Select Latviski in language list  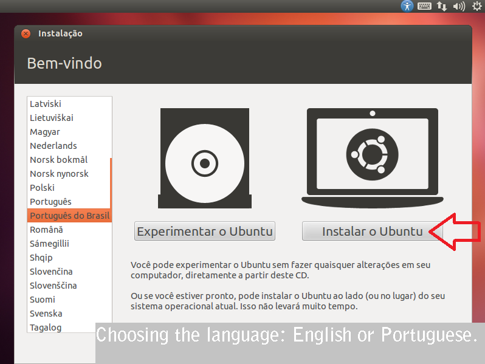pyautogui.click(x=69, y=103)
